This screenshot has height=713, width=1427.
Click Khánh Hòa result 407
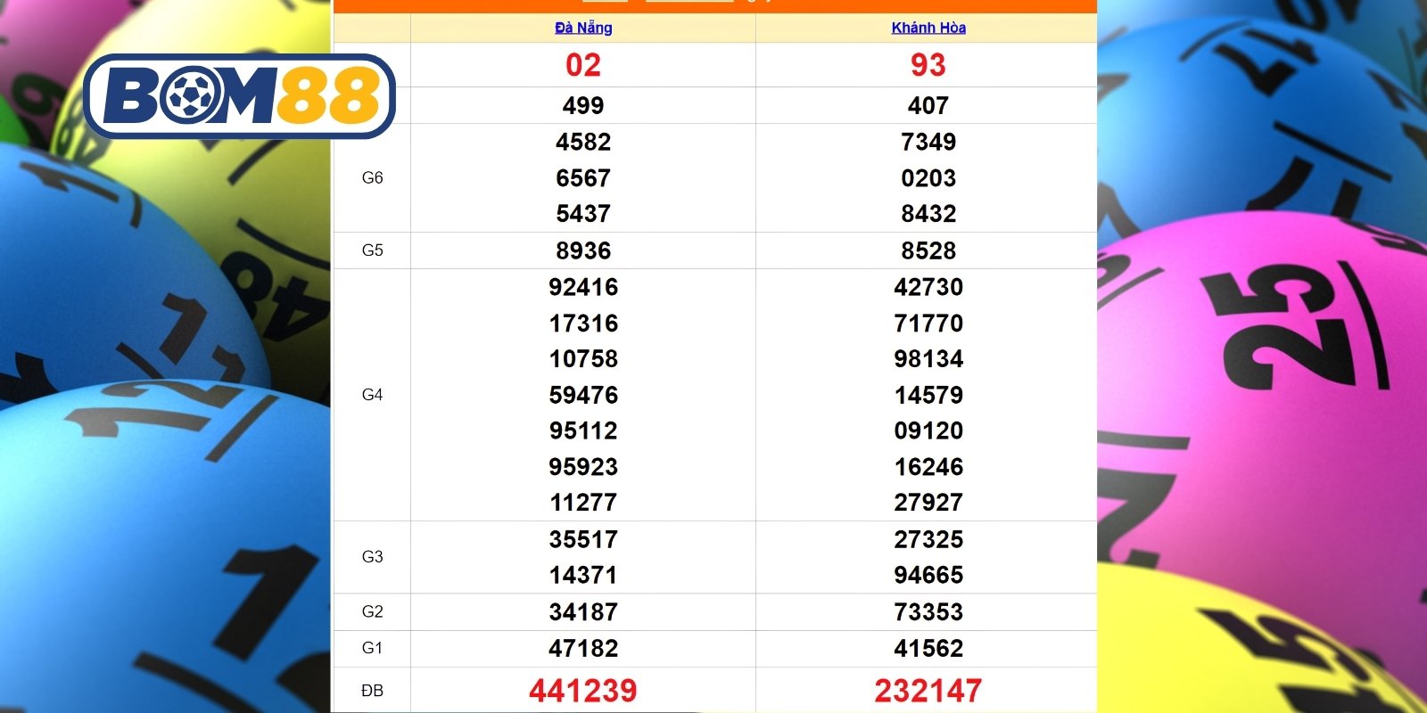pyautogui.click(x=928, y=105)
